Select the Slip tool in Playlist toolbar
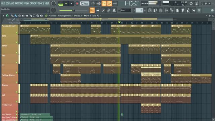The image size is (215, 121). point(27,16)
